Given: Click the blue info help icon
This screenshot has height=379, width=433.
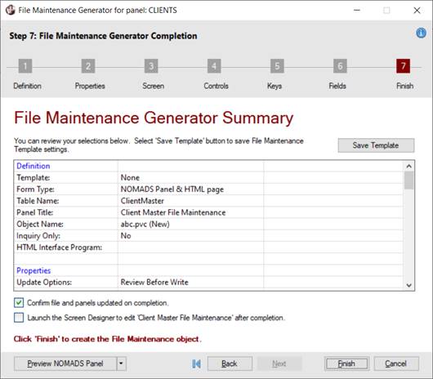Looking at the screenshot, I should (421, 33).
